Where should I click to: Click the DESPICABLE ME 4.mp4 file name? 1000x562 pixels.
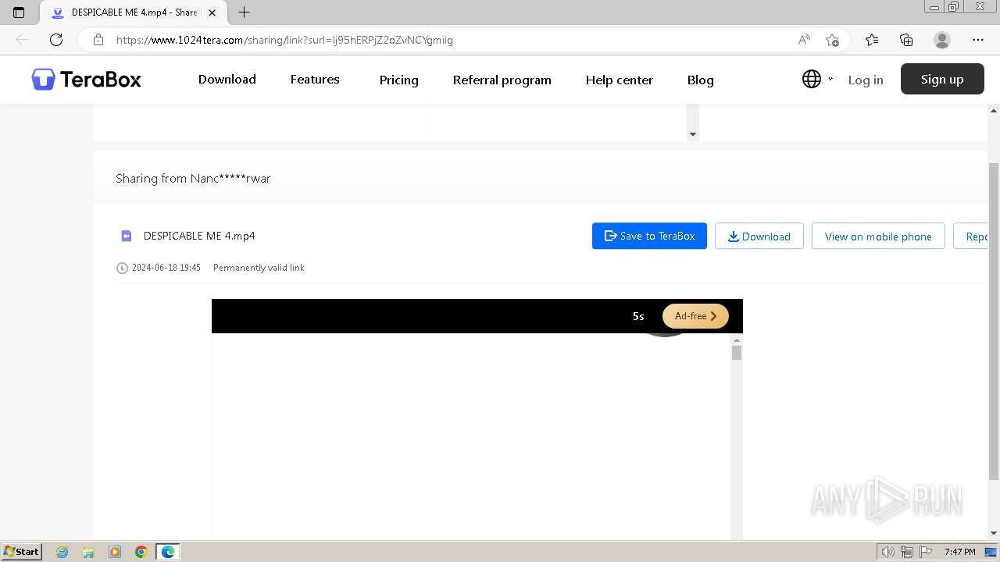click(x=199, y=236)
